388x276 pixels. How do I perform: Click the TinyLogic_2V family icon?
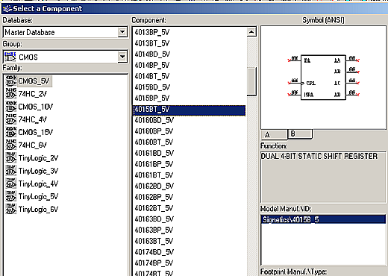[x=11, y=158]
